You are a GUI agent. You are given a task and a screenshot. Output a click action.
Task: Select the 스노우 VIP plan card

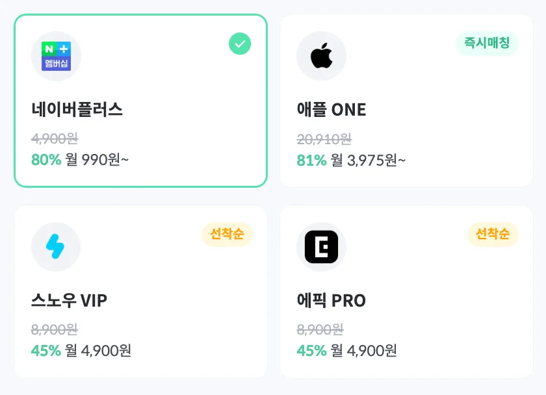pos(140,290)
